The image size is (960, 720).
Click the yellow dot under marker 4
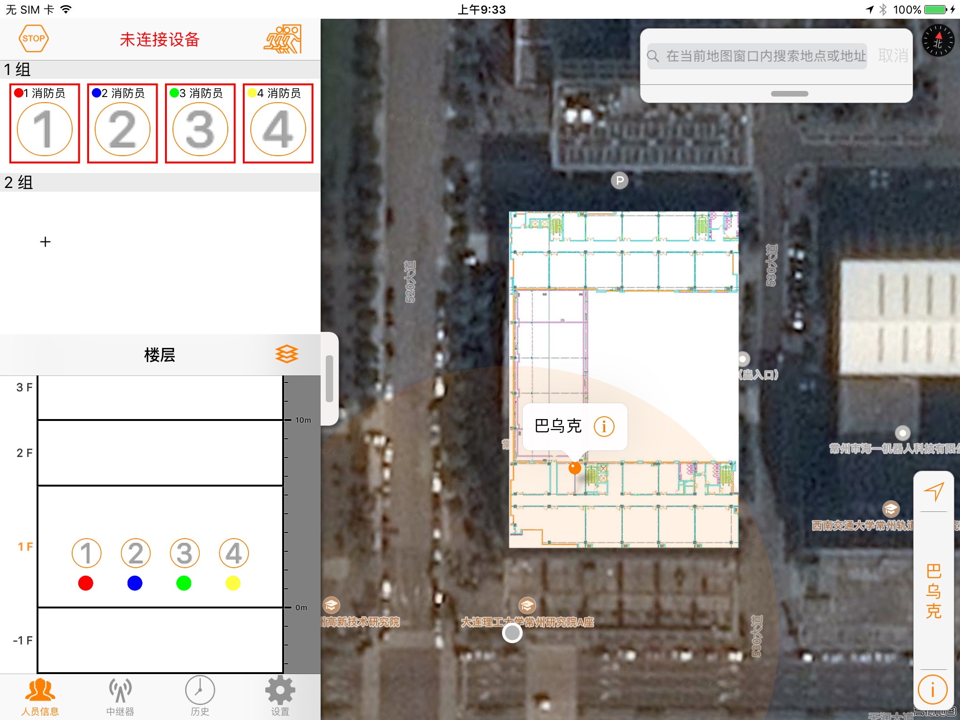[x=233, y=583]
